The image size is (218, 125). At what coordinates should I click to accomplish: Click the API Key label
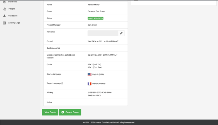pyautogui.click(x=50, y=93)
